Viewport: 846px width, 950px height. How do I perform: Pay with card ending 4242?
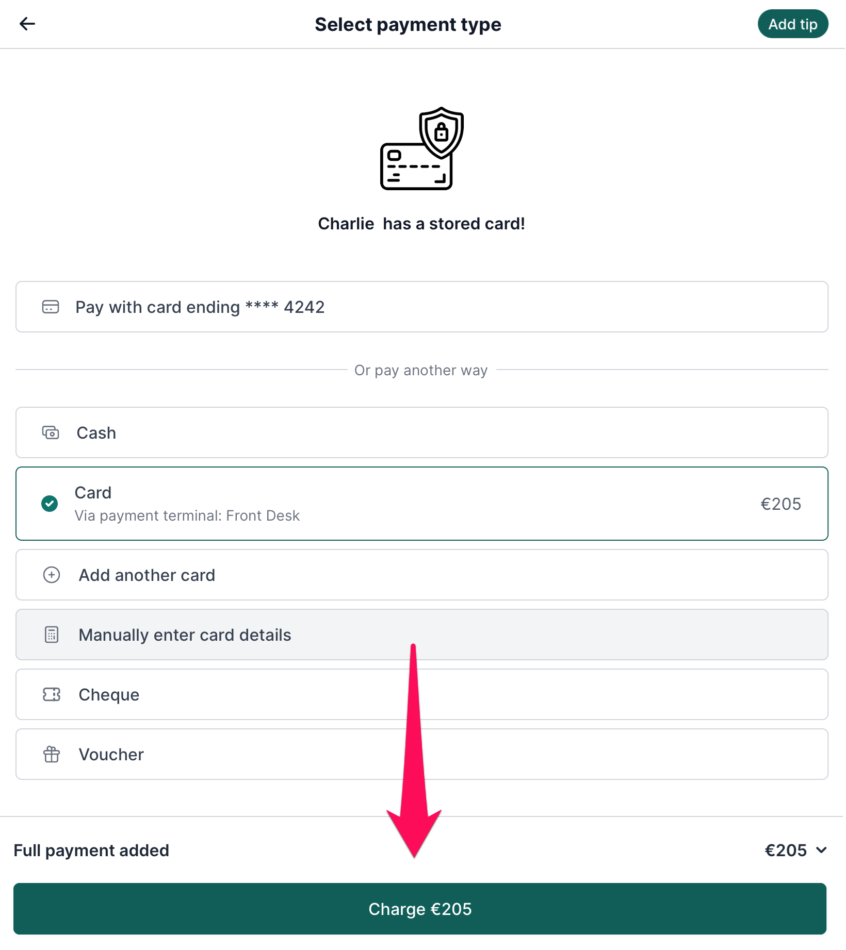pos(422,307)
